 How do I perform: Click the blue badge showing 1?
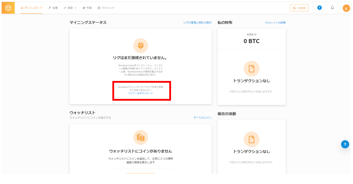click(x=319, y=8)
